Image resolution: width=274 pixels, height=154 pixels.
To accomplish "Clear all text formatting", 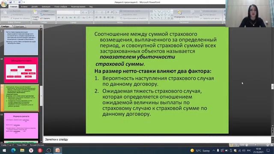I will 91,12.
